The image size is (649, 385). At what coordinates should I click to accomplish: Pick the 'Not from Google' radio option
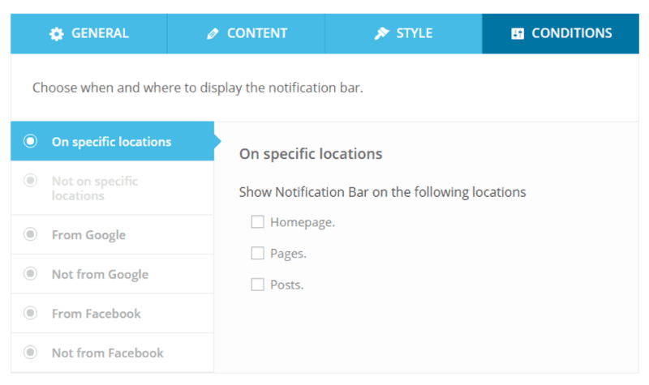coord(30,273)
